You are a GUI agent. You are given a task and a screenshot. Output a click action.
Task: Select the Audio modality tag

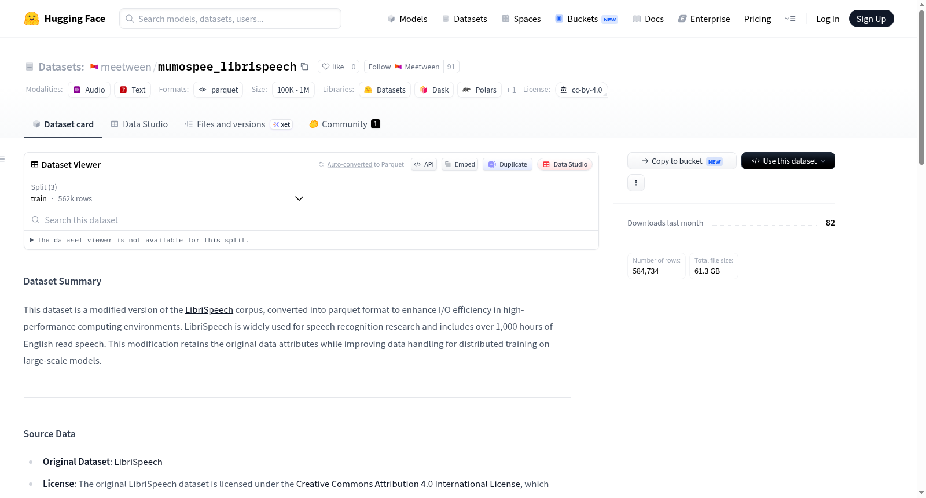point(89,90)
